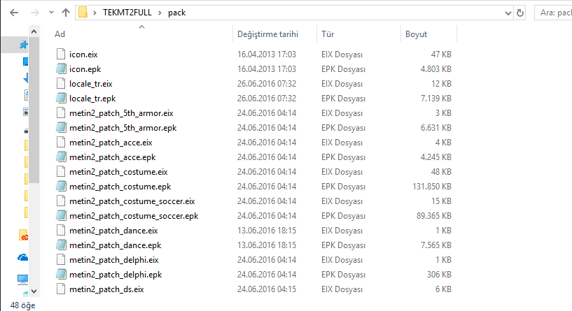Image resolution: width=572 pixels, height=311 pixels.
Task: Select file name locale_tr.epk
Action: click(x=92, y=99)
